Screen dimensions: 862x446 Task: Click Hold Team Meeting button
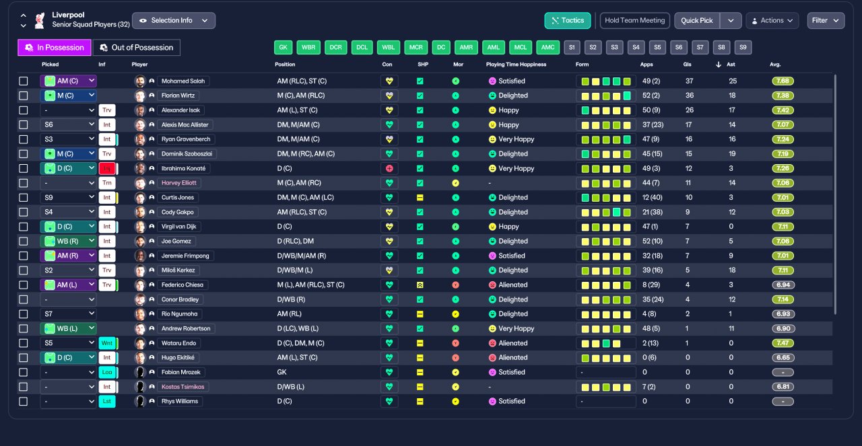[635, 20]
